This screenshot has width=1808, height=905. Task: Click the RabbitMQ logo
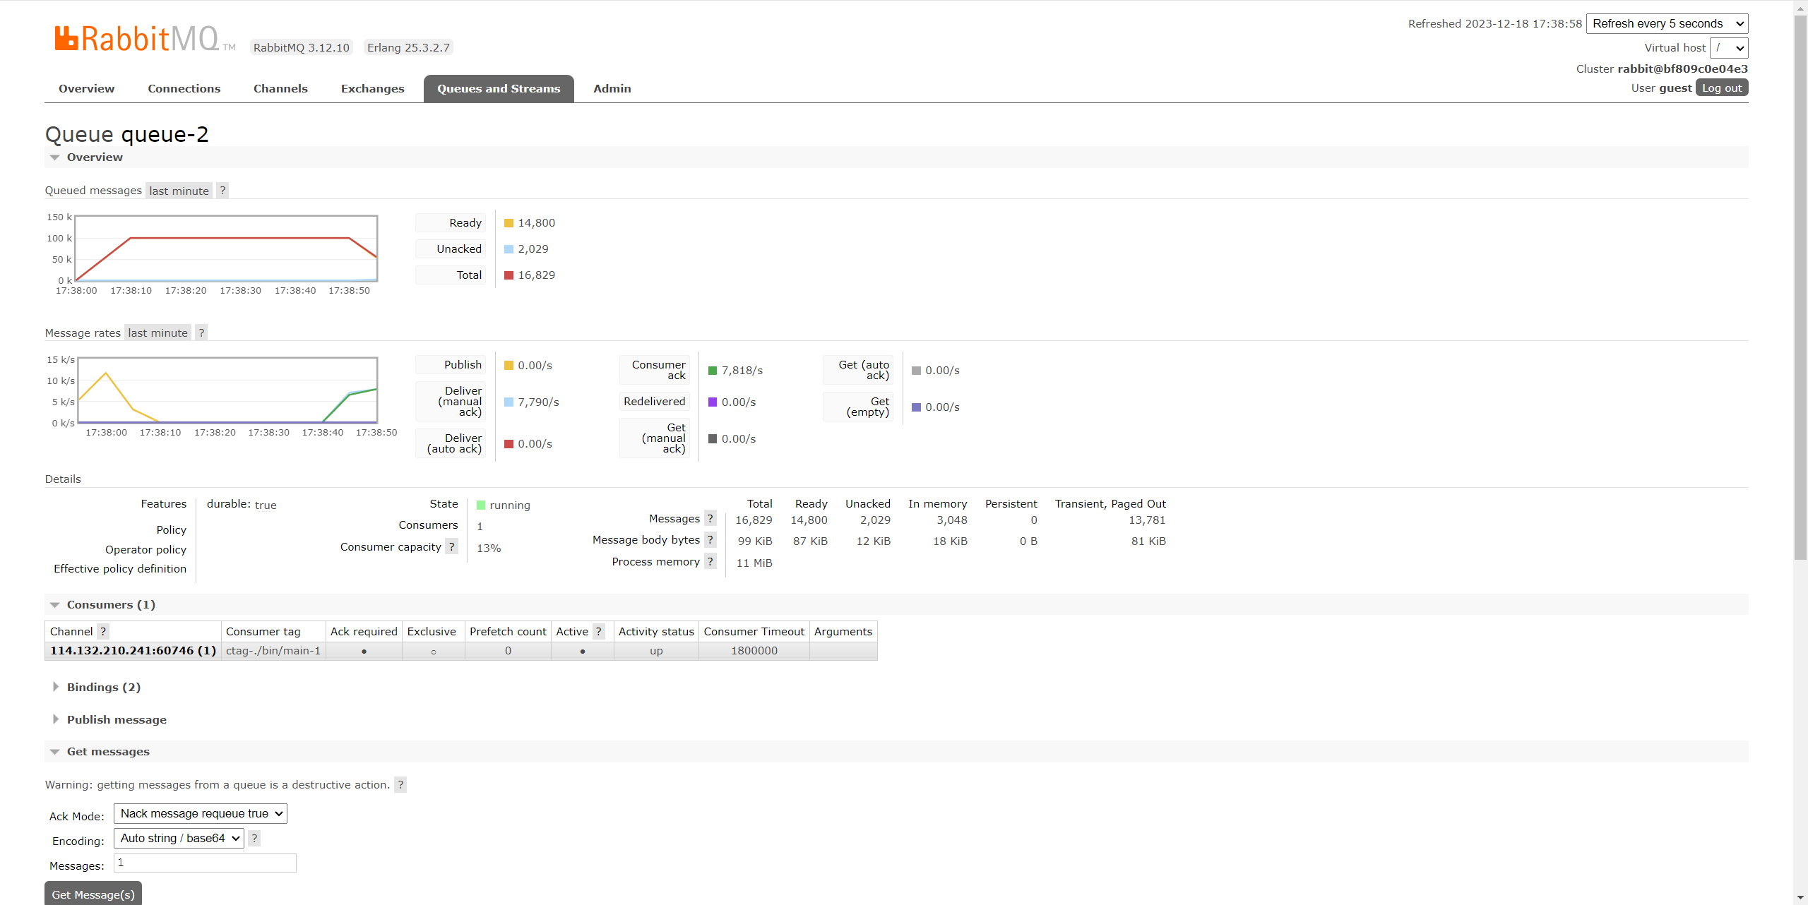click(138, 39)
